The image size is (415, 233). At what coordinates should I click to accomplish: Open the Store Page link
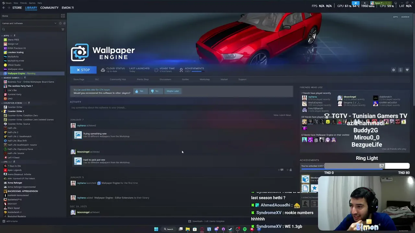click(79, 79)
